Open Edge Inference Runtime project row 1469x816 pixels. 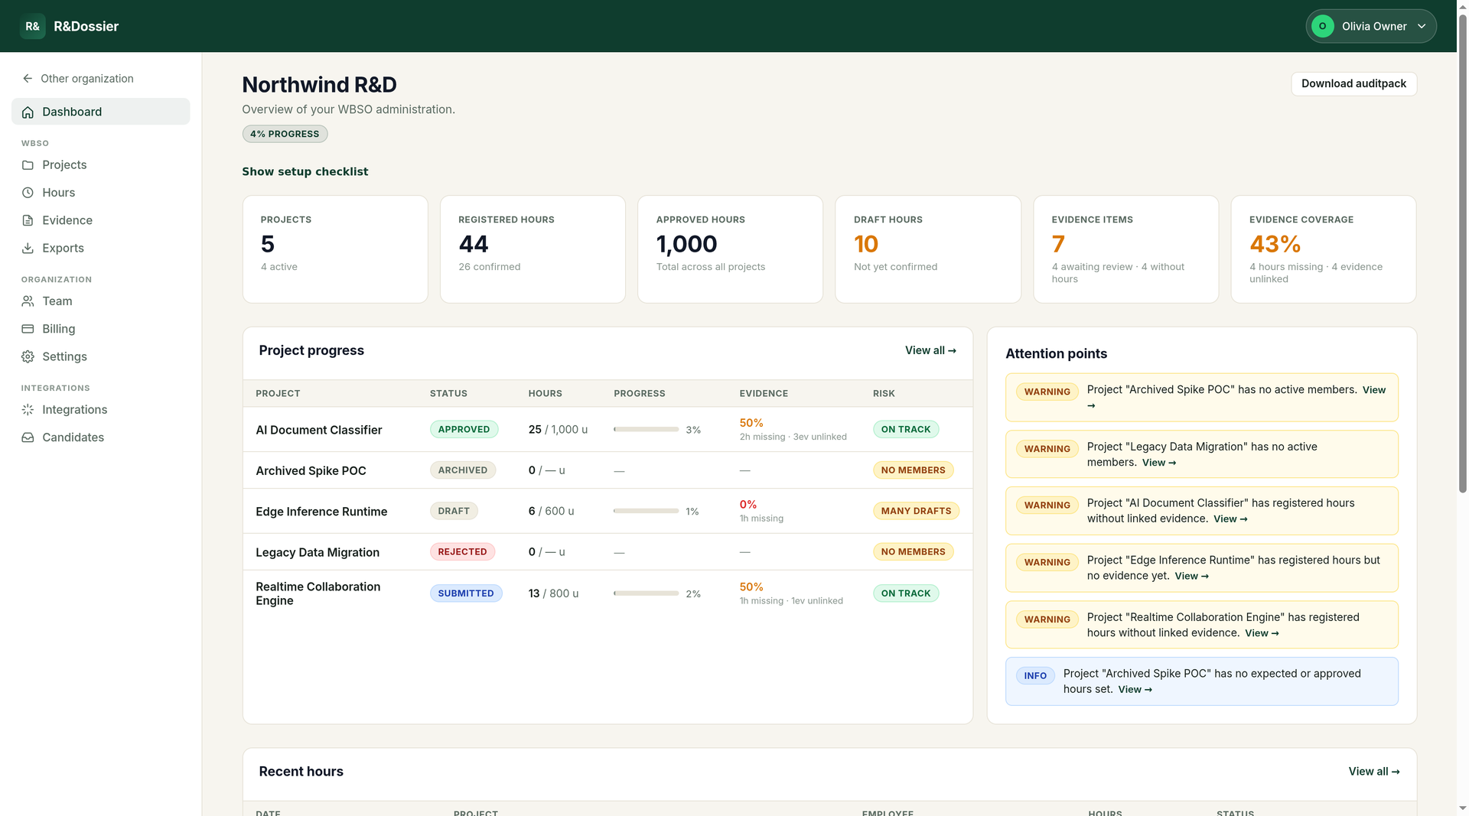pos(607,511)
